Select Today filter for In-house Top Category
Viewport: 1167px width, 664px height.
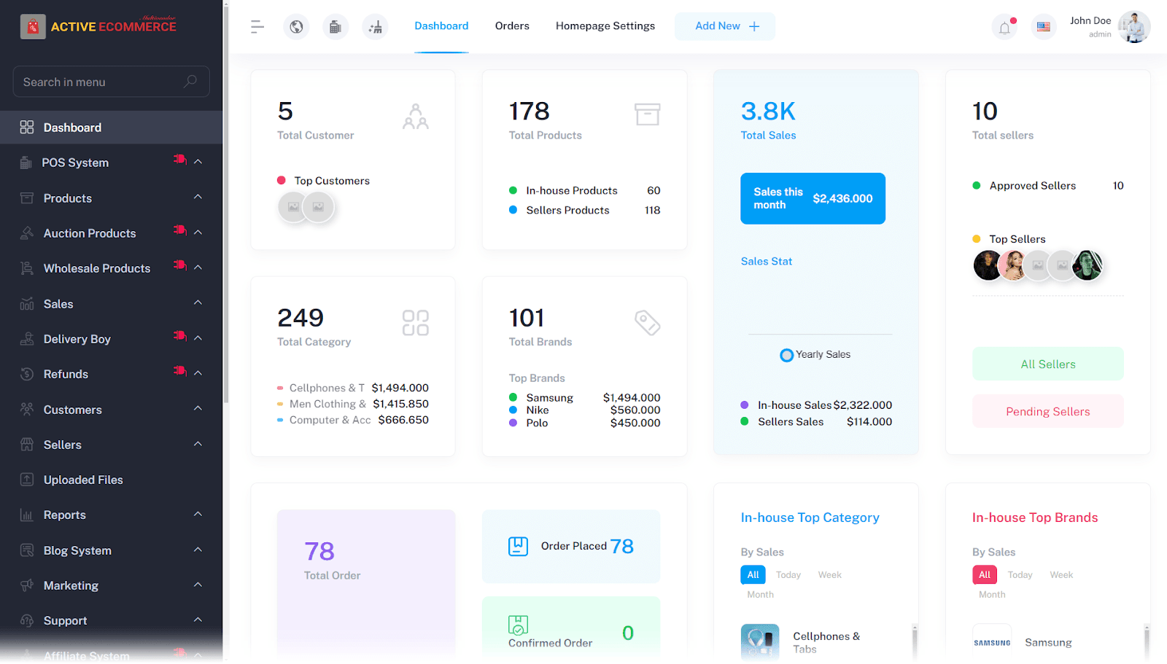tap(787, 574)
